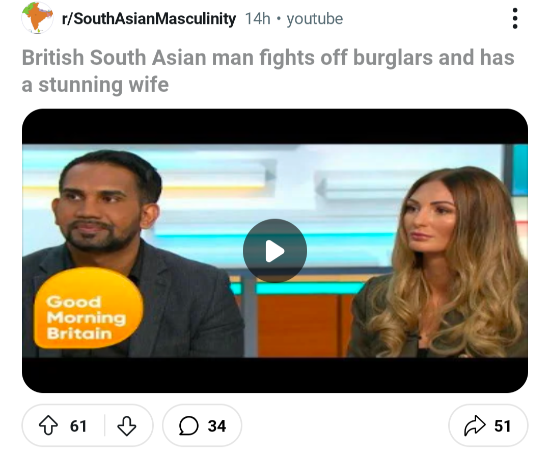Visit the r/SouthAsianMasculinity subreddit
The image size is (550, 455).
[x=149, y=18]
